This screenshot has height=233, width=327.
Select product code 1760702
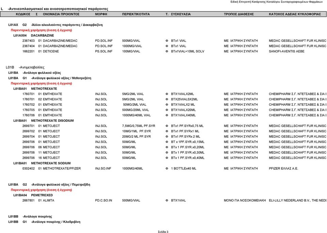pos(29,105)
